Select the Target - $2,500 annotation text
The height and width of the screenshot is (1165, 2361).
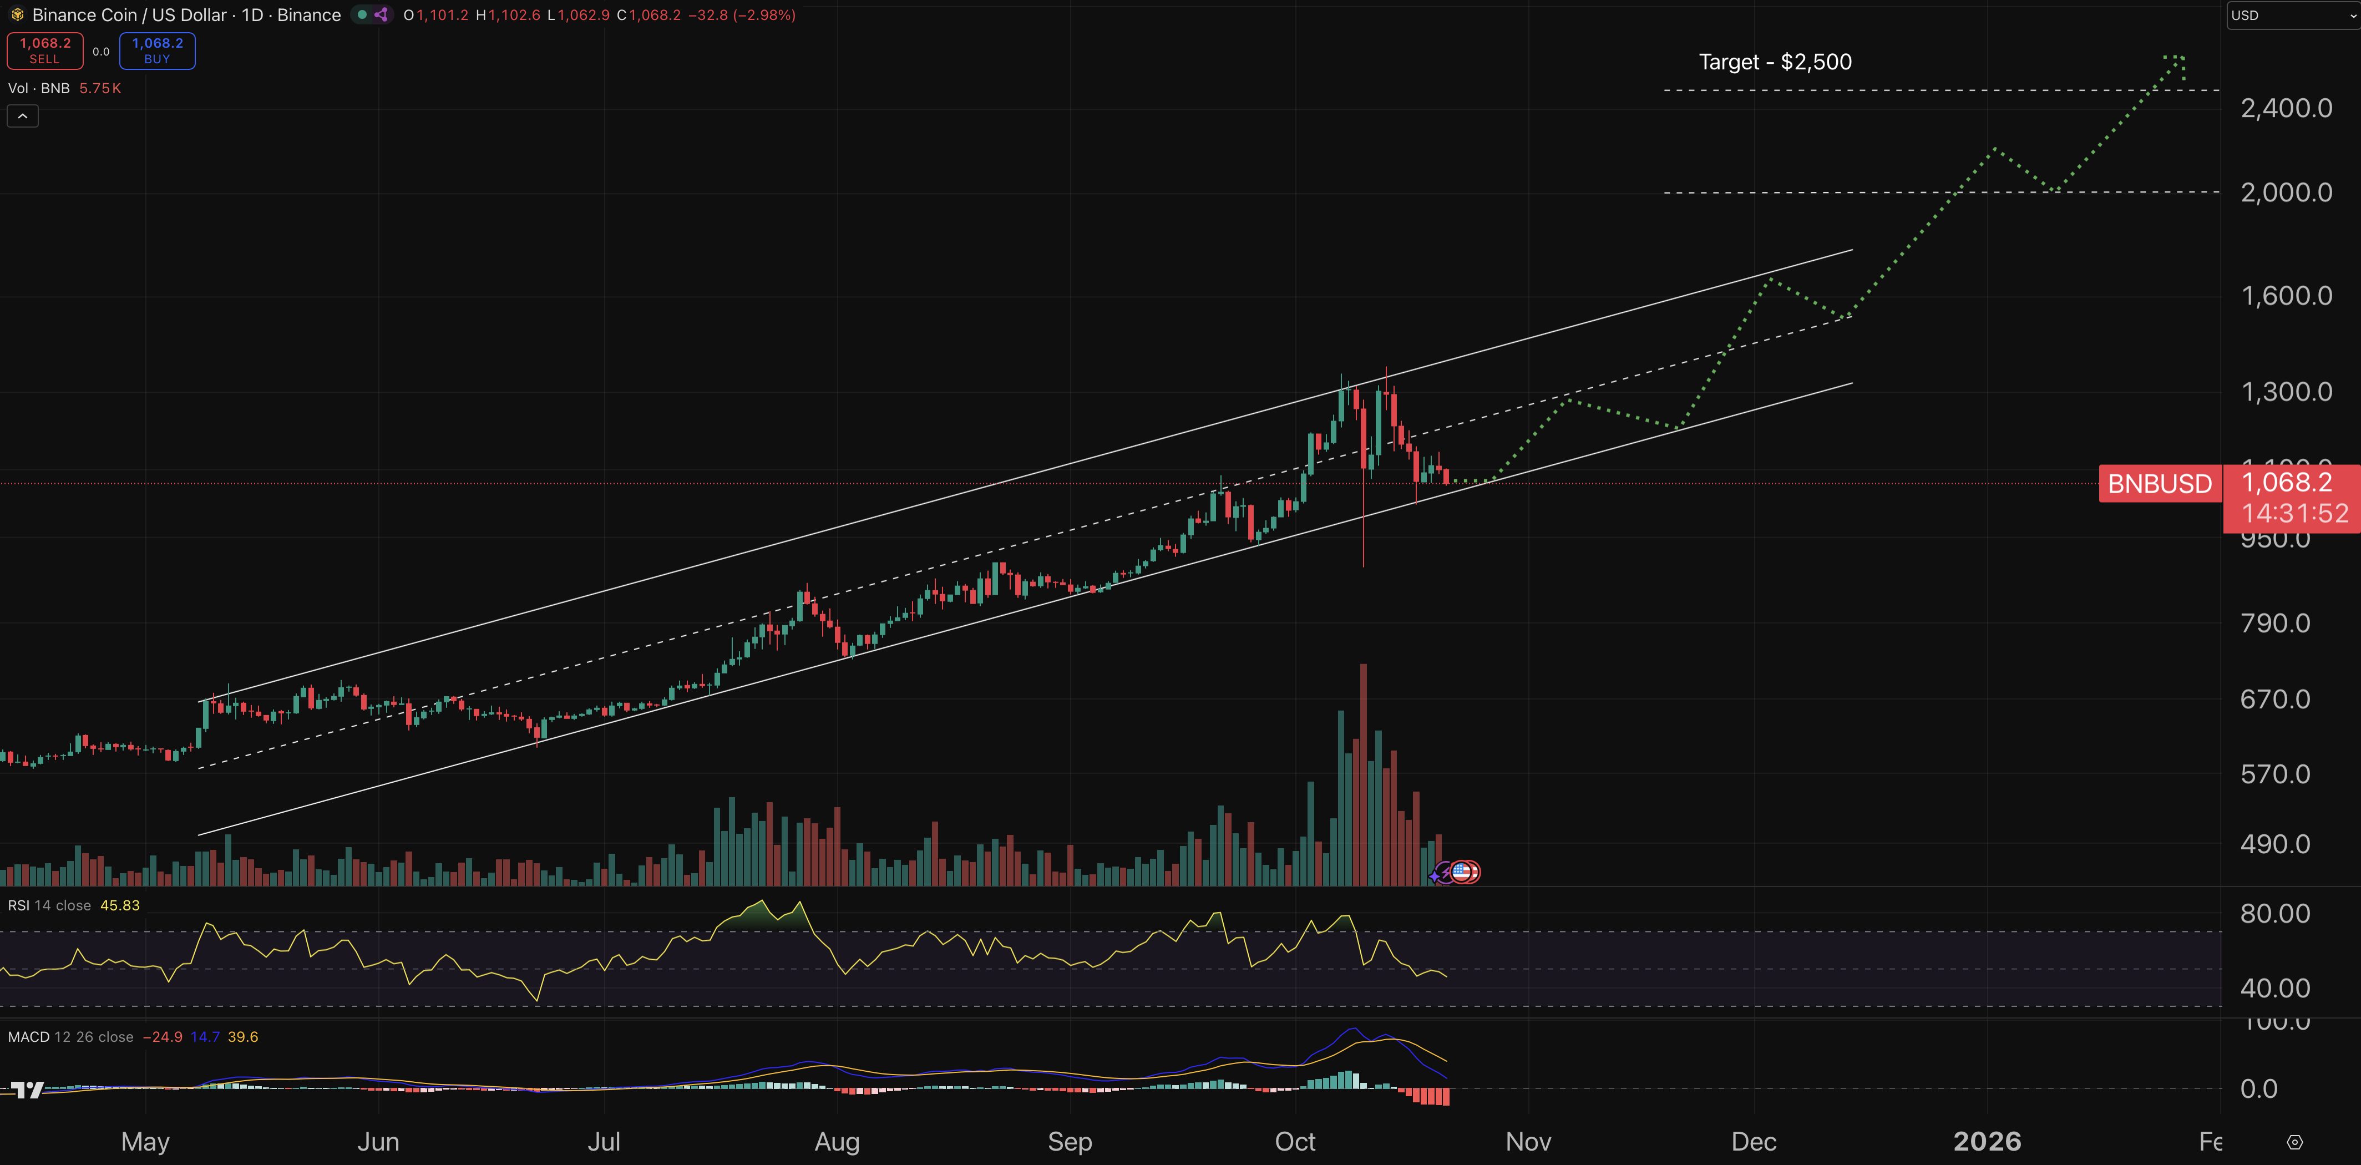pyautogui.click(x=1775, y=62)
